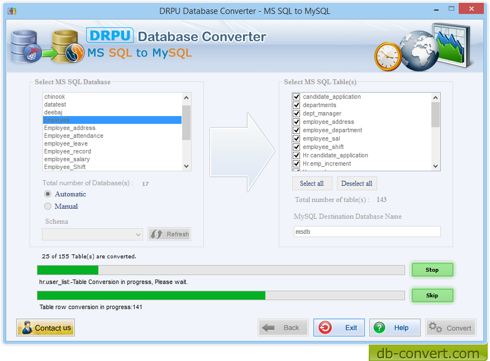Click the Select all button
The width and height of the screenshot is (490, 361).
click(x=312, y=184)
